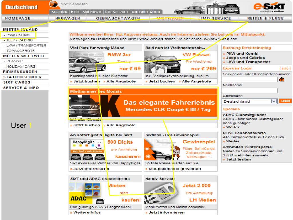Click the 500 Digits offer heading
Screen dimensions: 293x220
(x=120, y=142)
